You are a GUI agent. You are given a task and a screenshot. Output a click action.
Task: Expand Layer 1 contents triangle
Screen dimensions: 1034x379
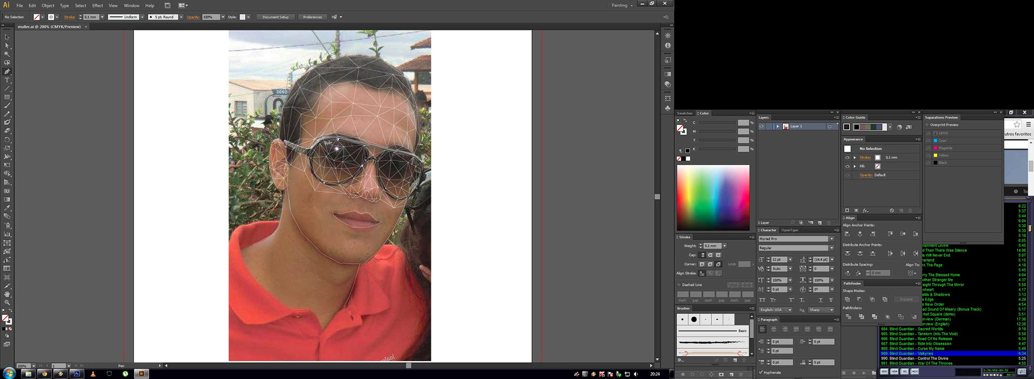[778, 127]
